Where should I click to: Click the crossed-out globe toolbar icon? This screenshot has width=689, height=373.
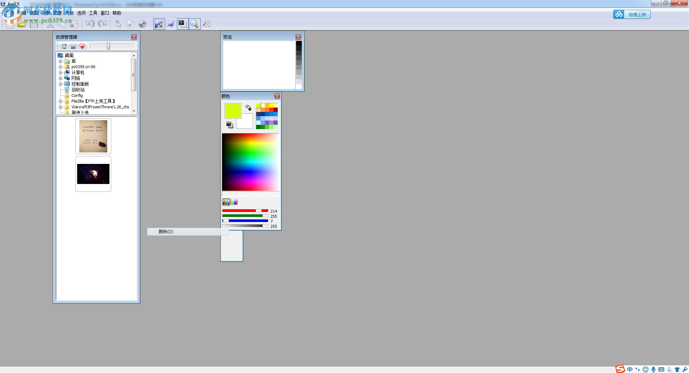tap(171, 24)
